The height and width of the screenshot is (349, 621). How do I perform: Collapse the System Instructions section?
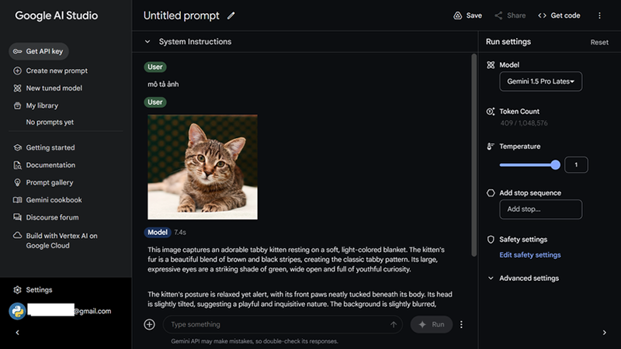pos(147,42)
